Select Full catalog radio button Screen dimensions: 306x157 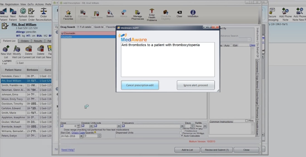click(x=78, y=27)
